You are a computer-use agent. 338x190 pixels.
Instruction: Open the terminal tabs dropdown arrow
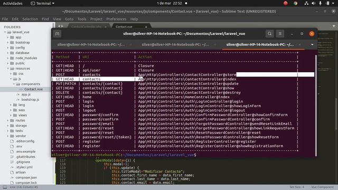[312, 44]
